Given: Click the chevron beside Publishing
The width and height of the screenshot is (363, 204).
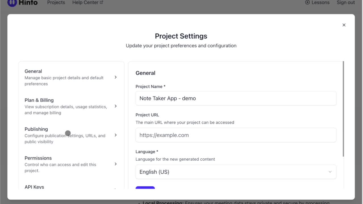Looking at the screenshot, I should click(x=115, y=135).
